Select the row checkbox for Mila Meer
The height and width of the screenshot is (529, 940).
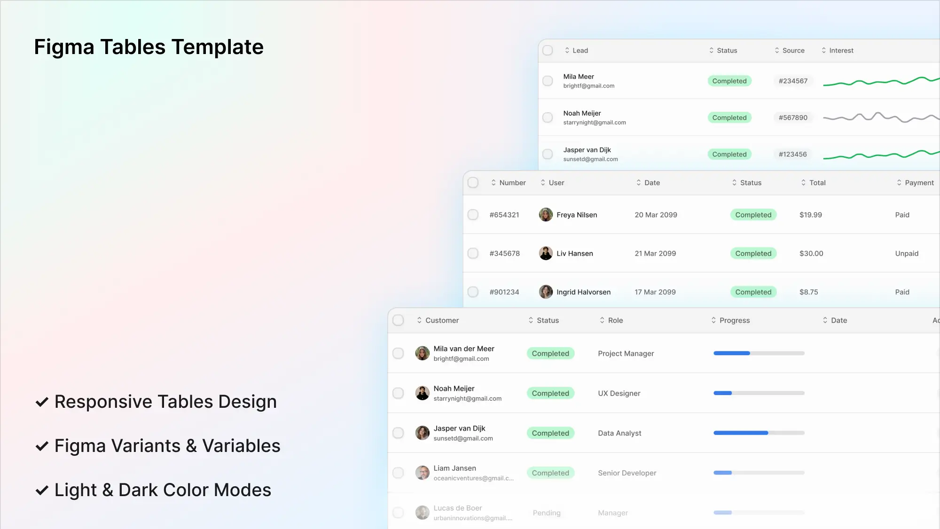point(548,81)
